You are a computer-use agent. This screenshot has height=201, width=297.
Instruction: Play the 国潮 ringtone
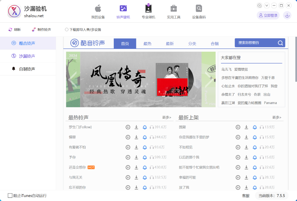click(x=238, y=127)
